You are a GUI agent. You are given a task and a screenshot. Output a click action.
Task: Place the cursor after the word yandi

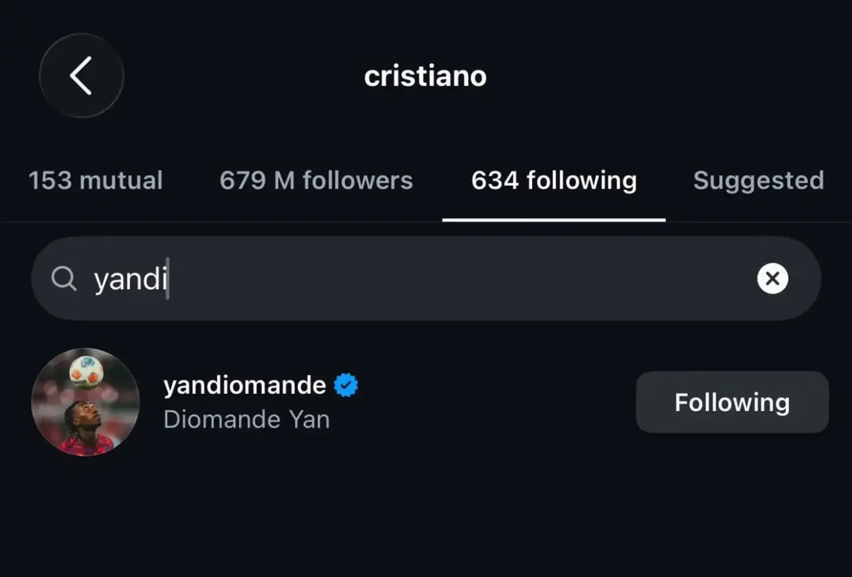169,279
